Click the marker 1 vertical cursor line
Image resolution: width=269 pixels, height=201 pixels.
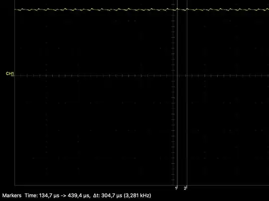click(x=177, y=93)
